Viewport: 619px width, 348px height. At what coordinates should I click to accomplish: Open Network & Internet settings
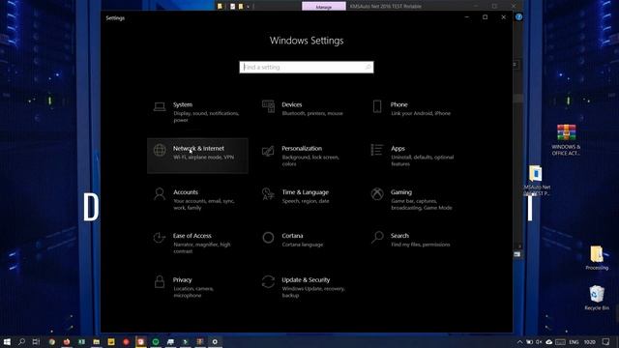tap(197, 156)
